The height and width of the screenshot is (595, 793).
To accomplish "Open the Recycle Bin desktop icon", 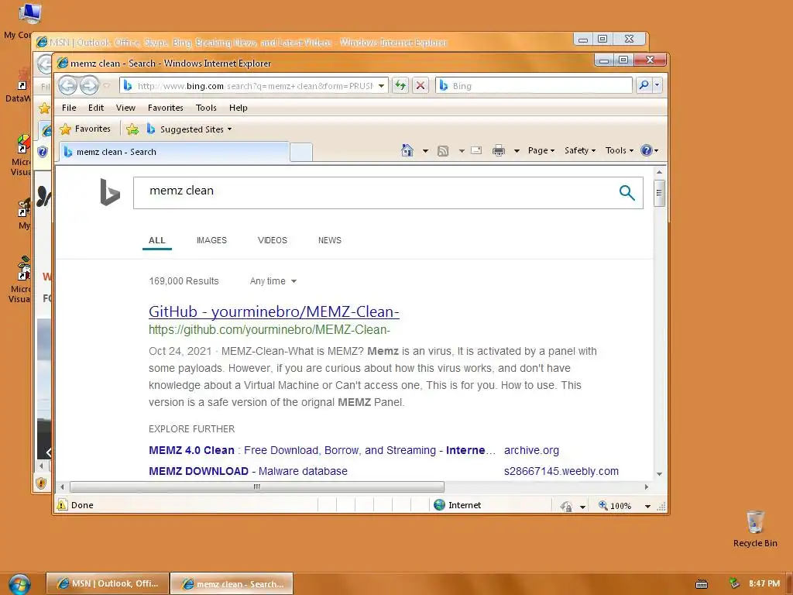I will pyautogui.click(x=755, y=529).
